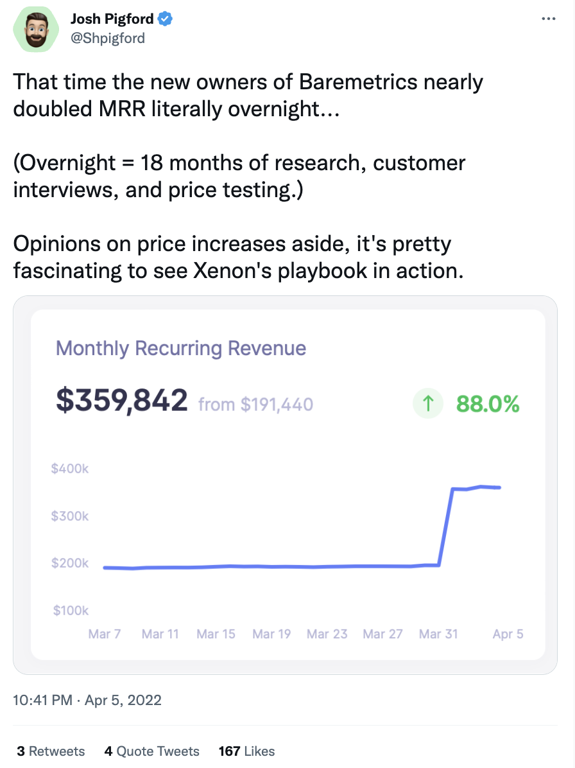Click Josh Pigford's bearded avatar
575x768 pixels.
click(x=37, y=30)
